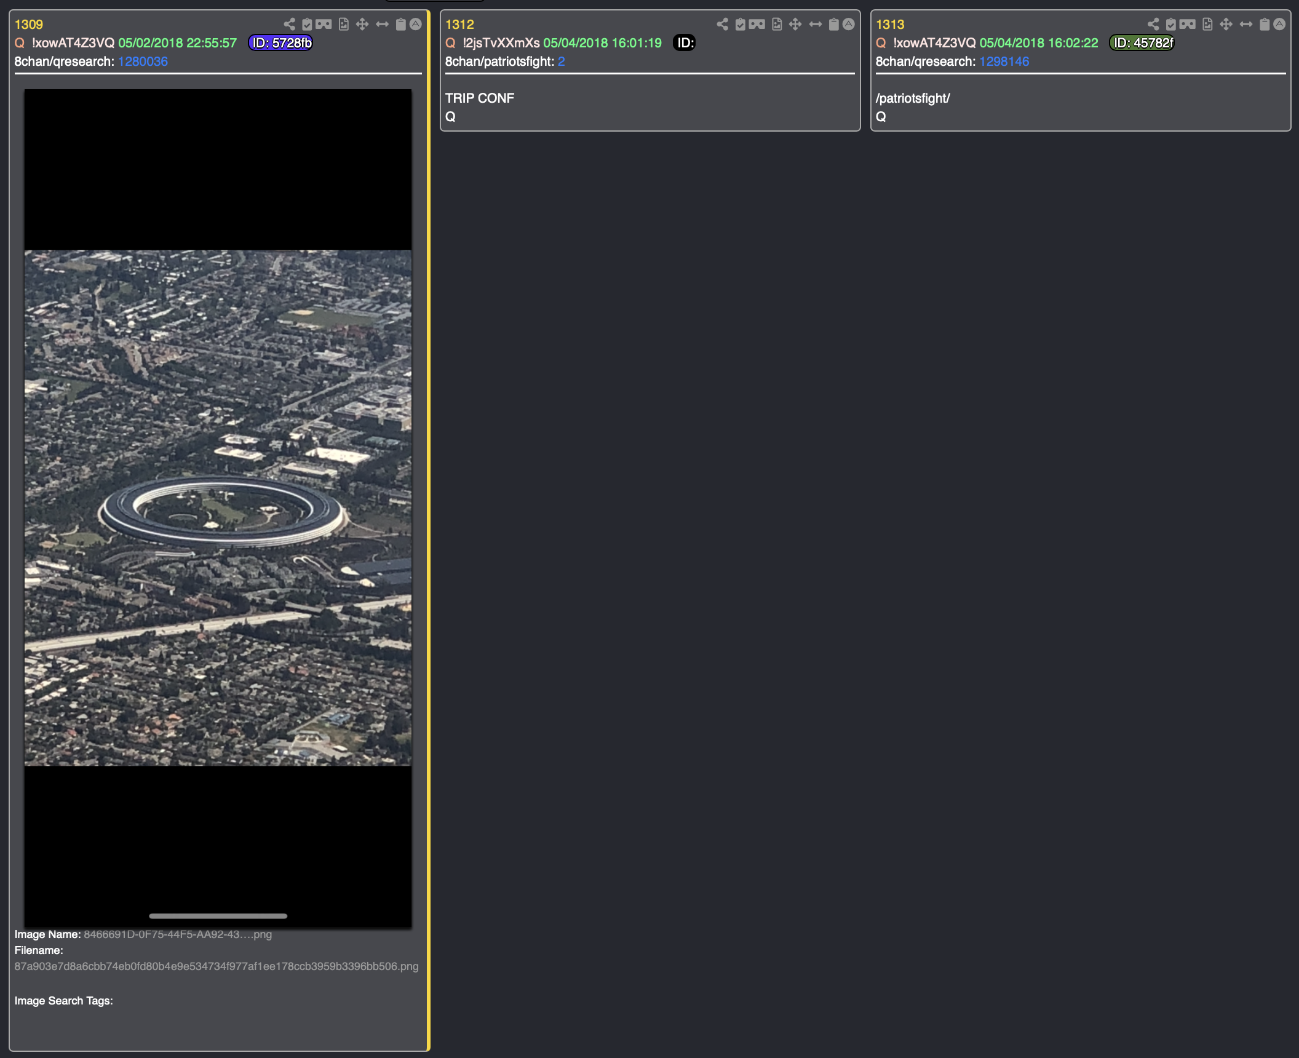Click share icon on post 1309
Screen dimensions: 1299x1058
pos(290,25)
